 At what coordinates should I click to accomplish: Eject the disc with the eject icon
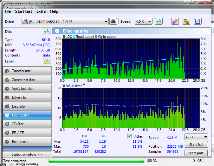[113, 21]
